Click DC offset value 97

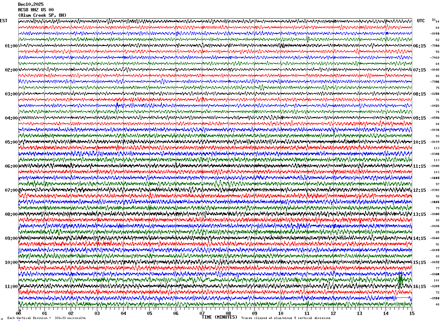437,184
